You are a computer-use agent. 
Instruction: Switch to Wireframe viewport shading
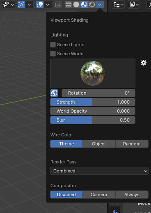point(69,5)
